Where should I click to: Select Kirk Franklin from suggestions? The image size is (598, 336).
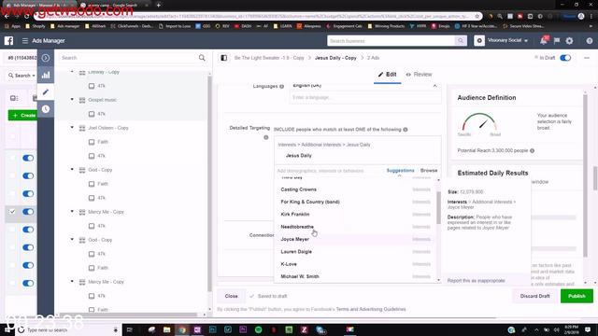click(355, 214)
